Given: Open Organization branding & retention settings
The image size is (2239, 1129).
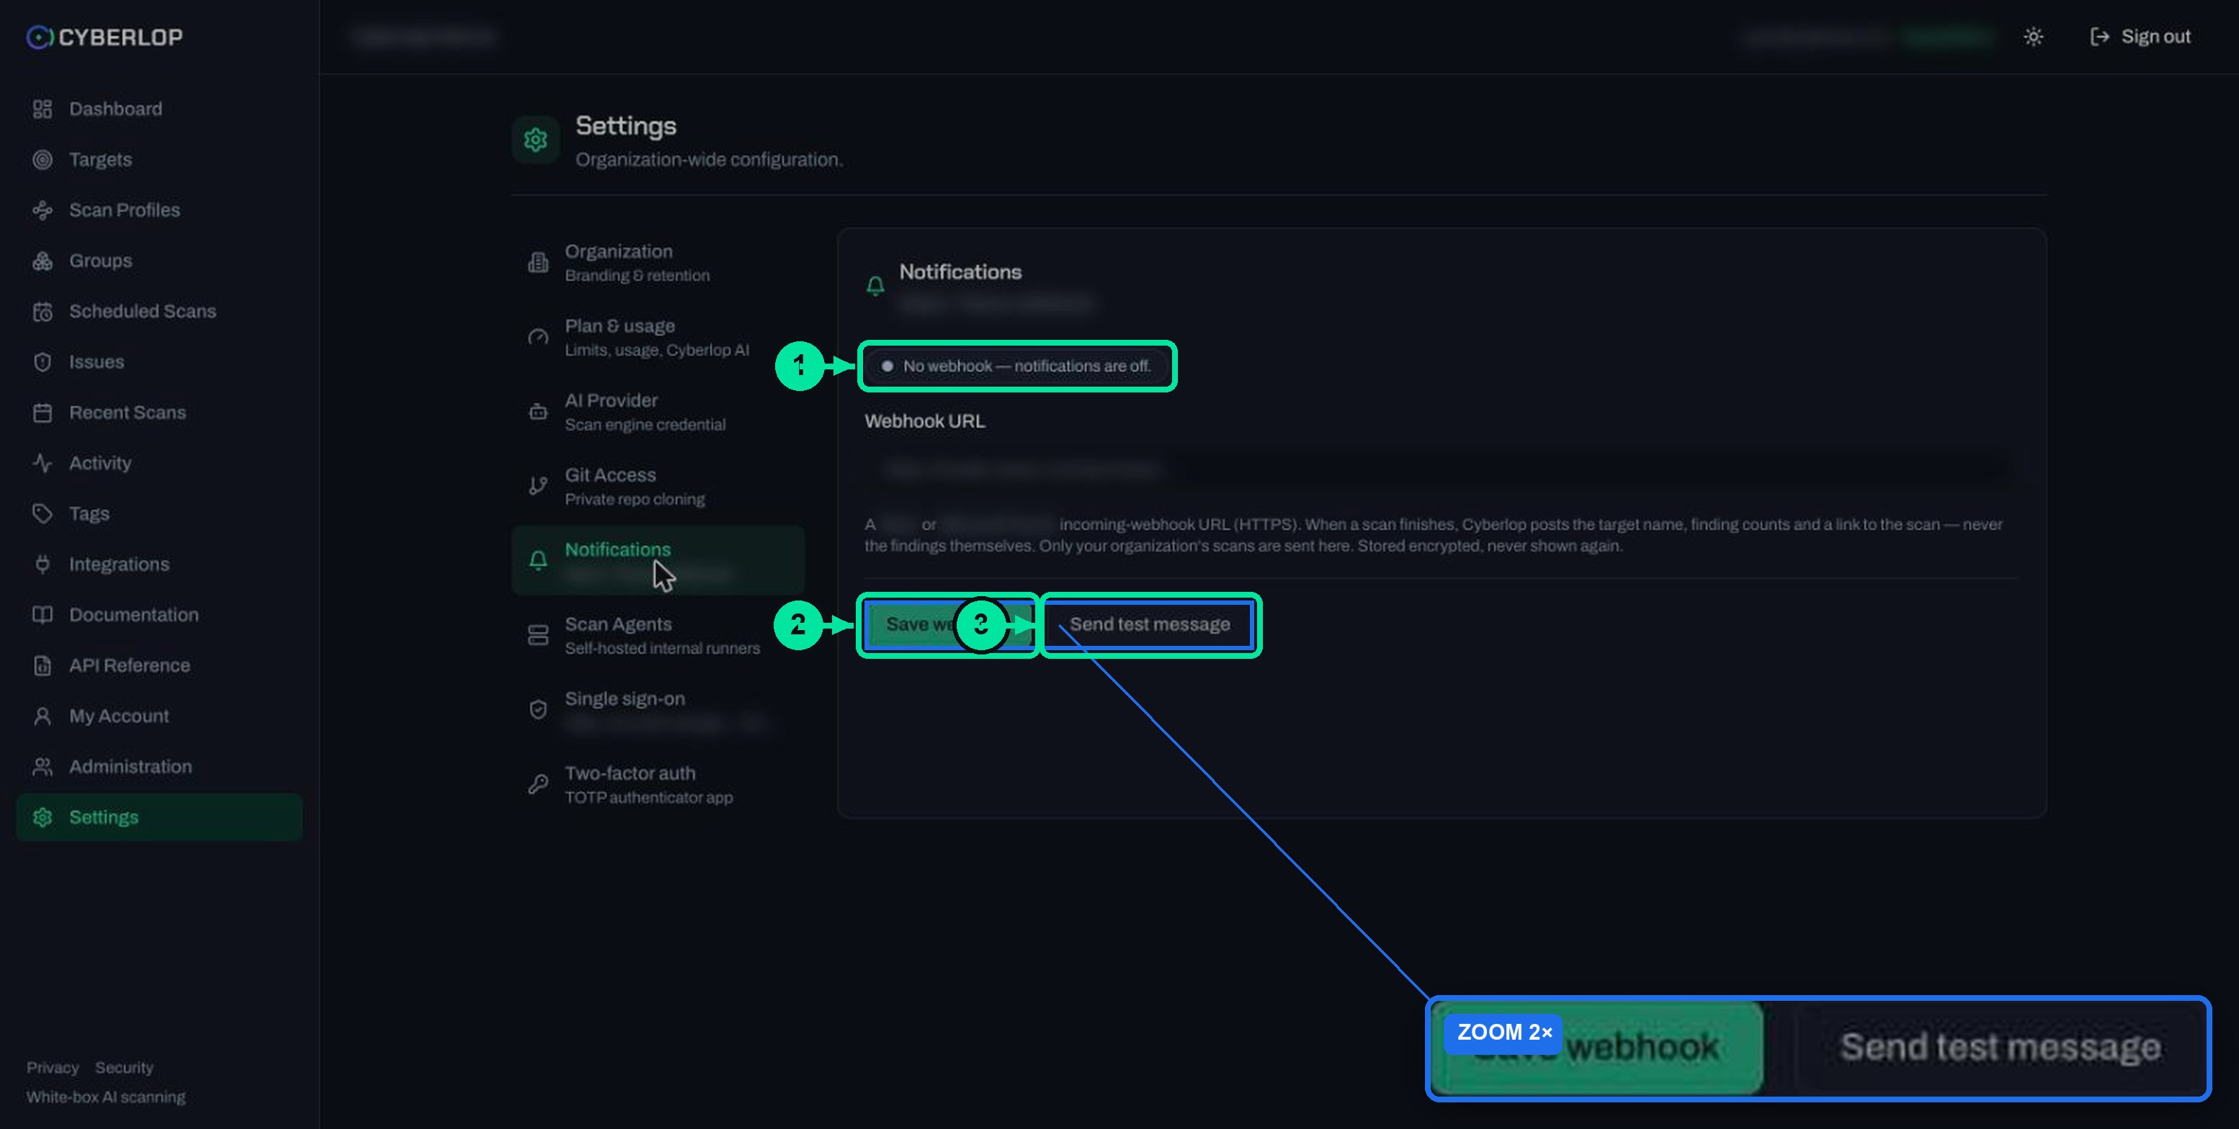Looking at the screenshot, I should (658, 262).
